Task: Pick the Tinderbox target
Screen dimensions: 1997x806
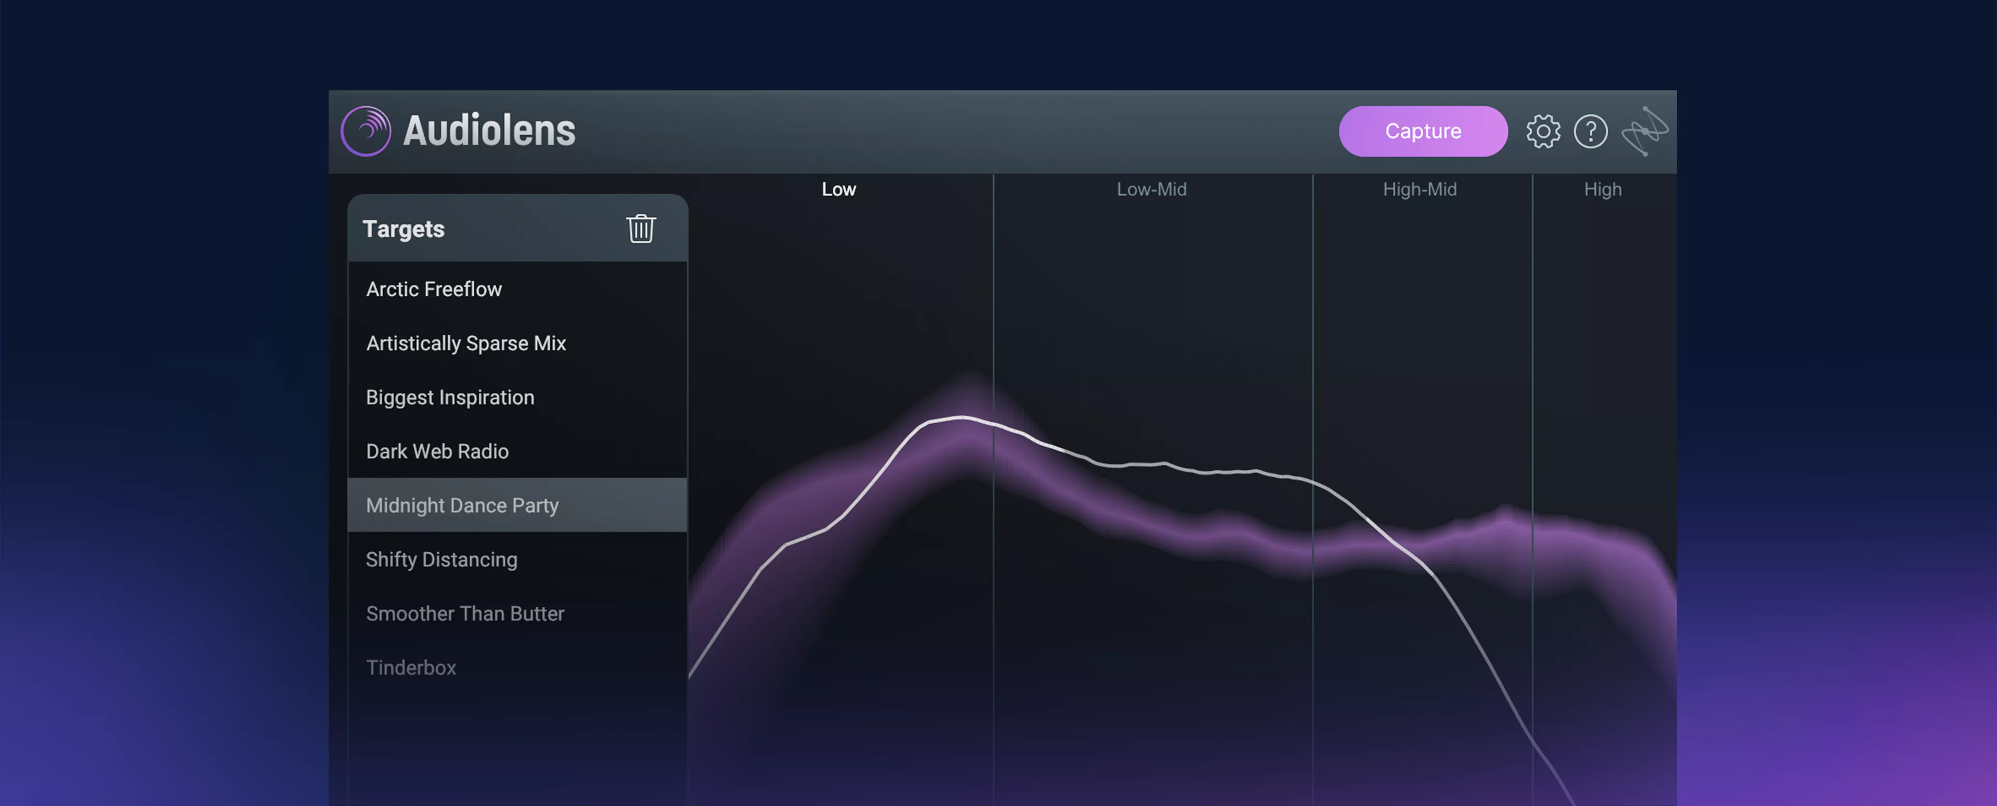Action: coord(411,668)
